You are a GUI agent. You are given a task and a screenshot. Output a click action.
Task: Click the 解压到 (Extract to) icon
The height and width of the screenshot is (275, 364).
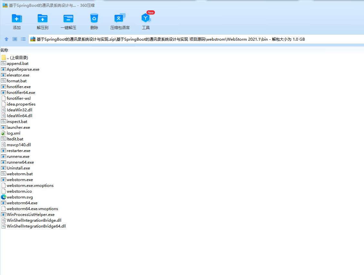[43, 19]
